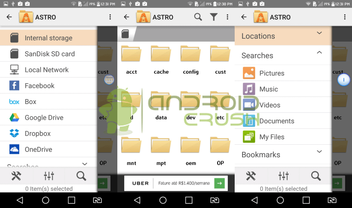Open Music search
352x208 pixels.
(x=283, y=89)
